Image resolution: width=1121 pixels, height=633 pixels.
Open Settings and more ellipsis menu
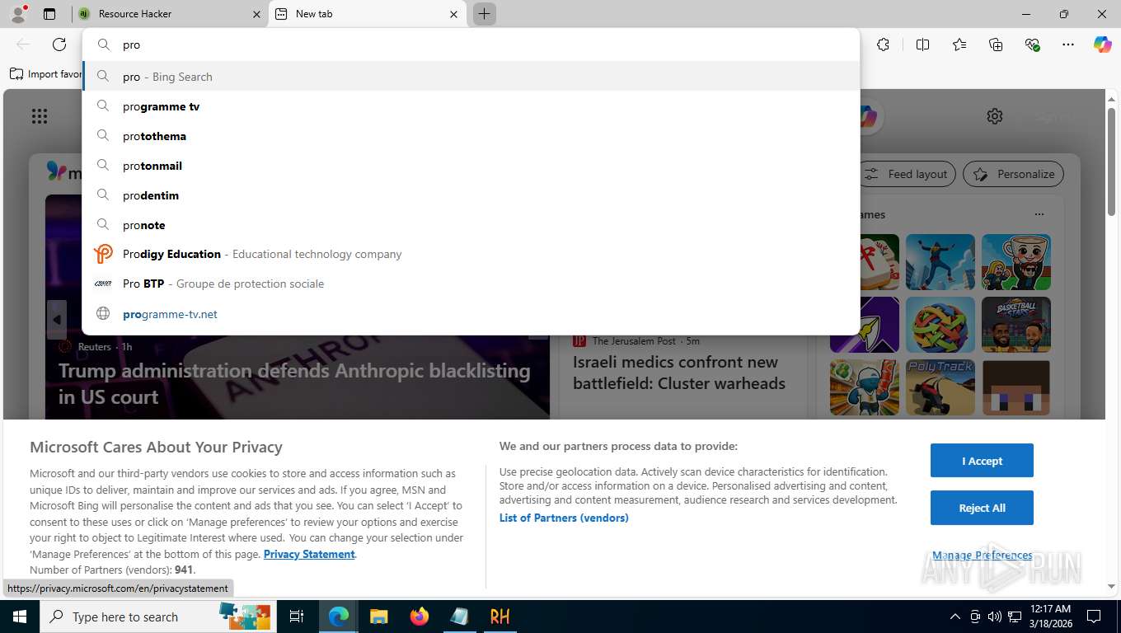point(1068,45)
